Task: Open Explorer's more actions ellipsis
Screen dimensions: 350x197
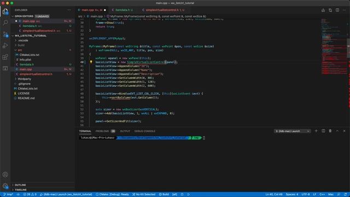Action: (x=69, y=10)
